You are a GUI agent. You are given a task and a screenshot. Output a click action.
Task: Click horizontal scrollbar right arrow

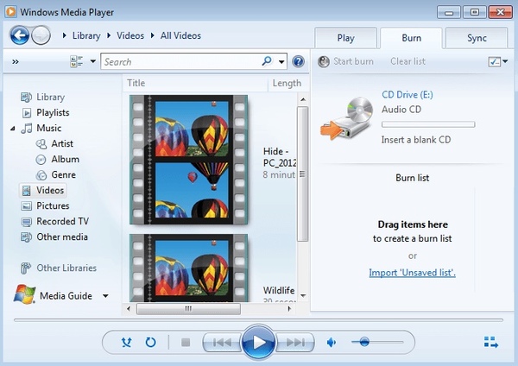point(289,309)
